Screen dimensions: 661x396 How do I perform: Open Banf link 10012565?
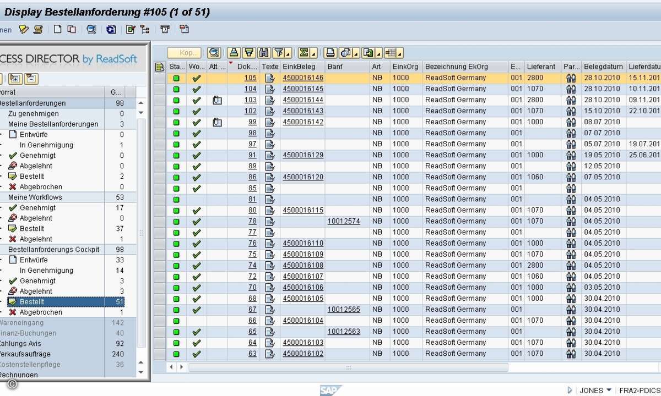click(344, 309)
